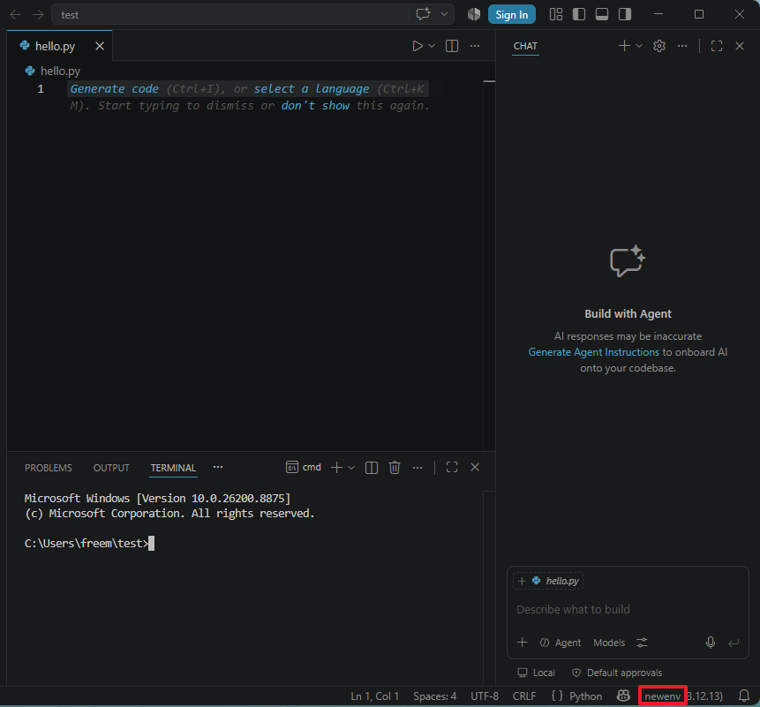Expand the terminal launch profile dropdown

(x=351, y=468)
